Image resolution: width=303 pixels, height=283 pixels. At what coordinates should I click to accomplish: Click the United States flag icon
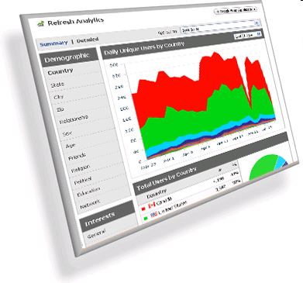point(154,214)
